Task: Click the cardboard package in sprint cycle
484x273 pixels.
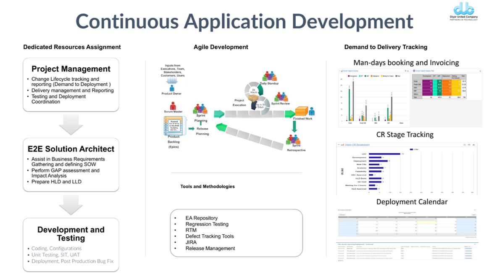Action: point(254,99)
